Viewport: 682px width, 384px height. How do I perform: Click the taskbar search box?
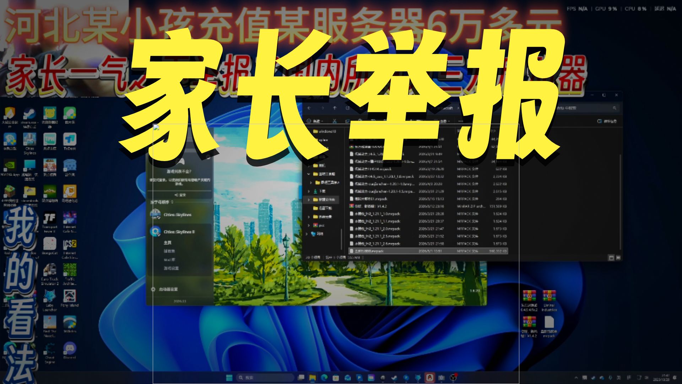(x=266, y=378)
